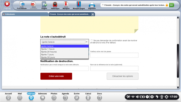The width and height of the screenshot is (181, 102).
Task: Click the battery tray icon
Action: [x=143, y=97]
